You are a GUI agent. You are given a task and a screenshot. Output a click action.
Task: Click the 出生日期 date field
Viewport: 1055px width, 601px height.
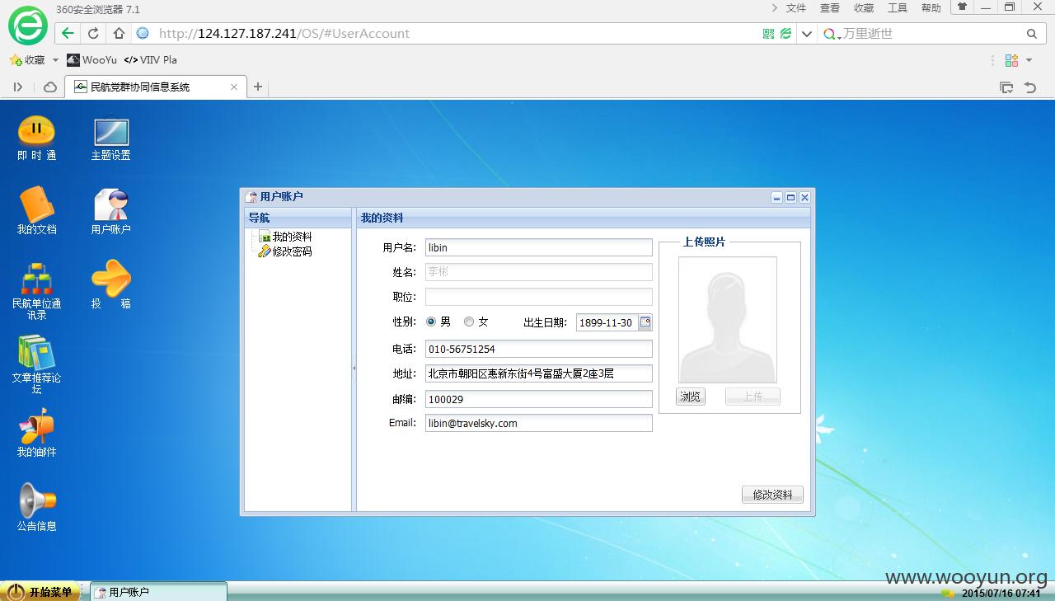[x=607, y=322]
